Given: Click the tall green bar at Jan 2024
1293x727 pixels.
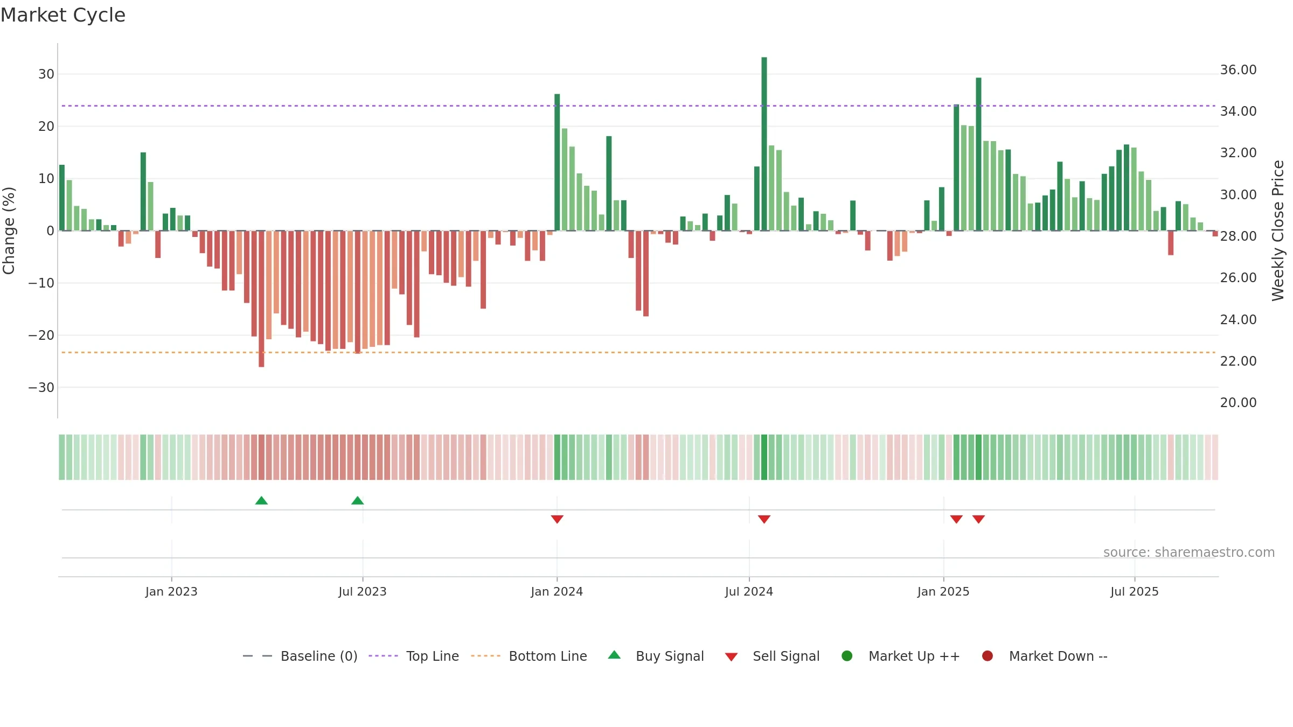Looking at the screenshot, I should [557, 162].
